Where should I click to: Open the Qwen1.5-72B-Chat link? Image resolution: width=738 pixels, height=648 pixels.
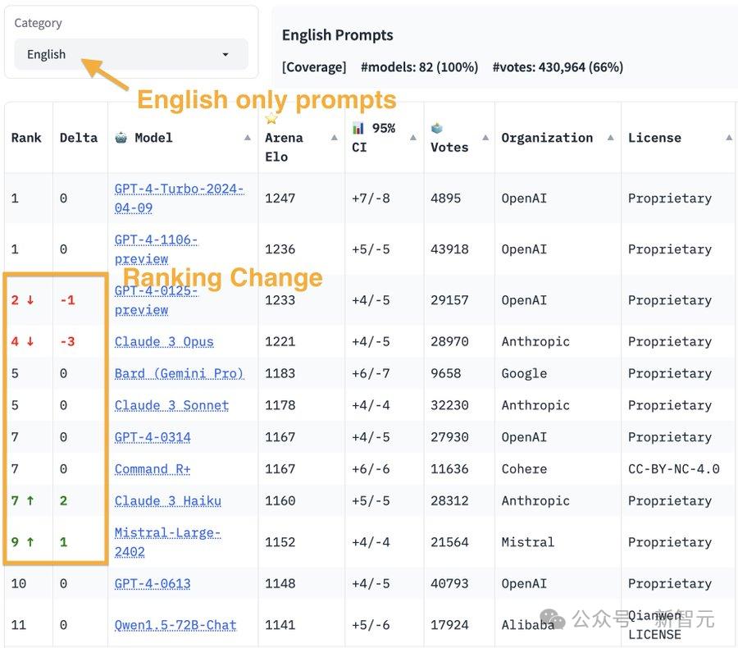point(175,625)
